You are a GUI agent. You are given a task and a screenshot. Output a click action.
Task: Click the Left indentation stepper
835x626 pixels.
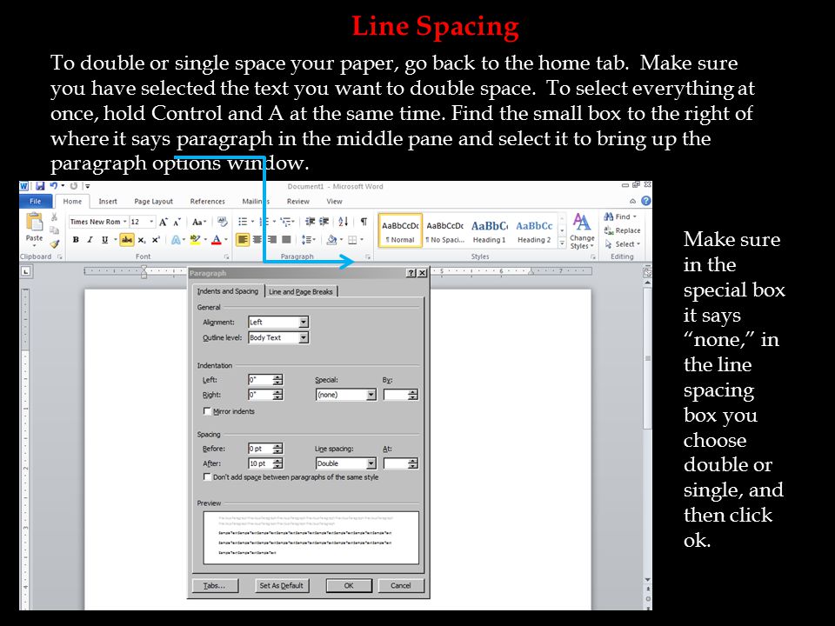[277, 380]
